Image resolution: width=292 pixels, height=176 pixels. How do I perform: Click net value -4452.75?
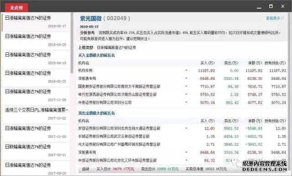tap(254, 136)
